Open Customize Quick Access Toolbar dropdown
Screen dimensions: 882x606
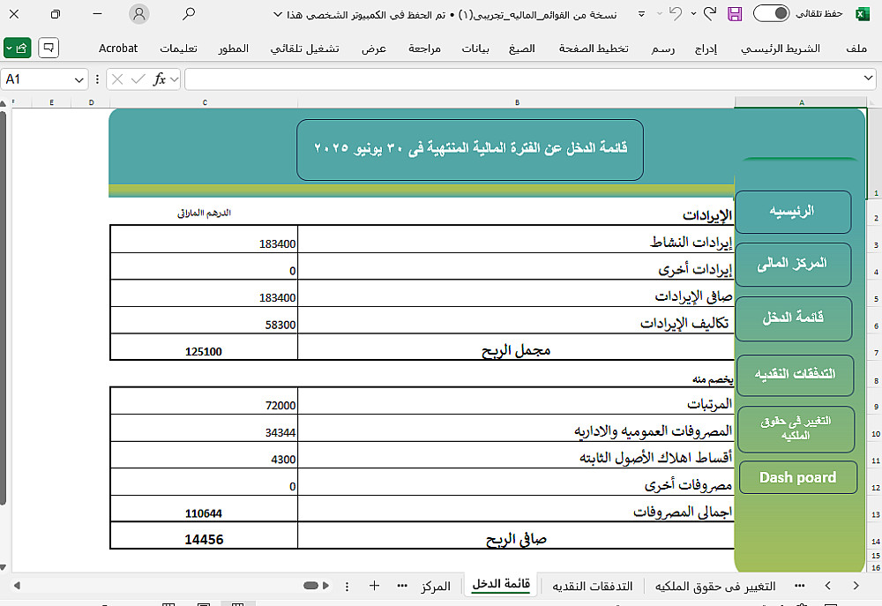pyautogui.click(x=641, y=14)
